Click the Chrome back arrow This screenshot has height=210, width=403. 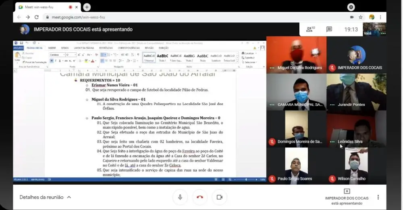[19, 17]
